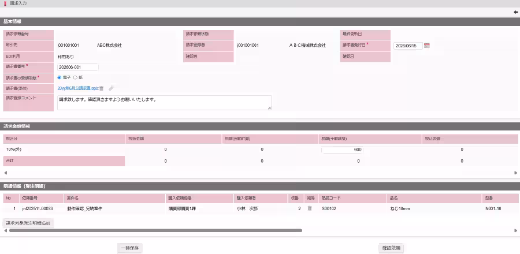The width and height of the screenshot is (520, 254).
Task: Select 紙 as invoice receipt form
Action: tap(75, 77)
